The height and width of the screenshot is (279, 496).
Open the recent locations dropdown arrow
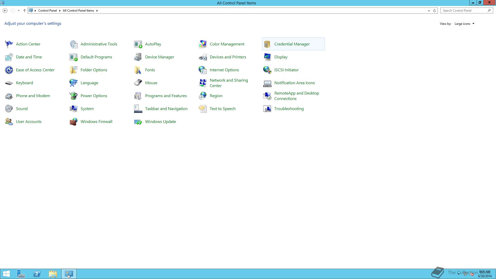point(19,11)
